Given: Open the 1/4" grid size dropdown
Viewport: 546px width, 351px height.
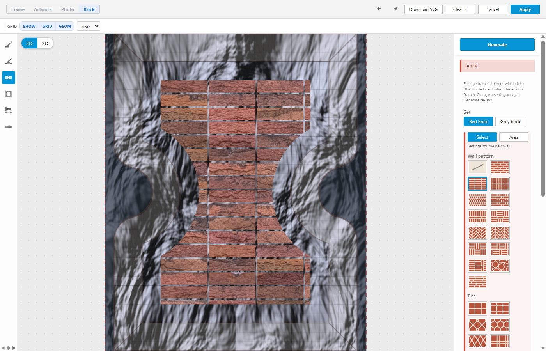Looking at the screenshot, I should tap(89, 27).
